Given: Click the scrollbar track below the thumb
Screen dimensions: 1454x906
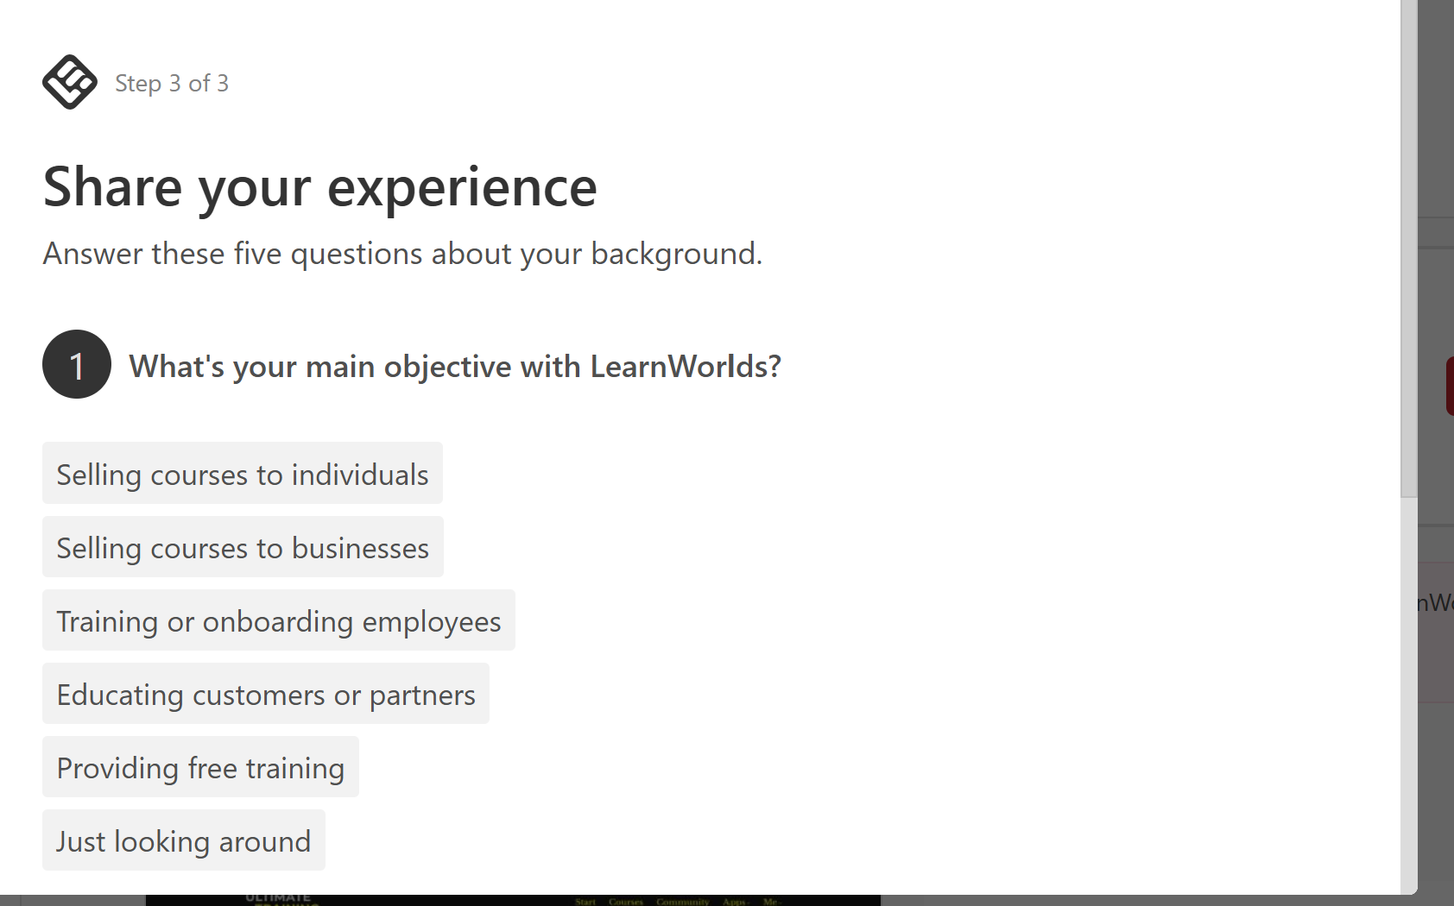Looking at the screenshot, I should point(1409,695).
